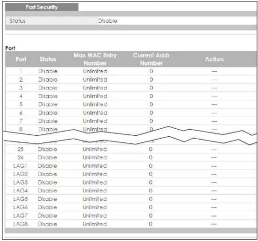This screenshot has height=241, width=258.
Task: Select port 5 in the table
Action: tap(21, 104)
